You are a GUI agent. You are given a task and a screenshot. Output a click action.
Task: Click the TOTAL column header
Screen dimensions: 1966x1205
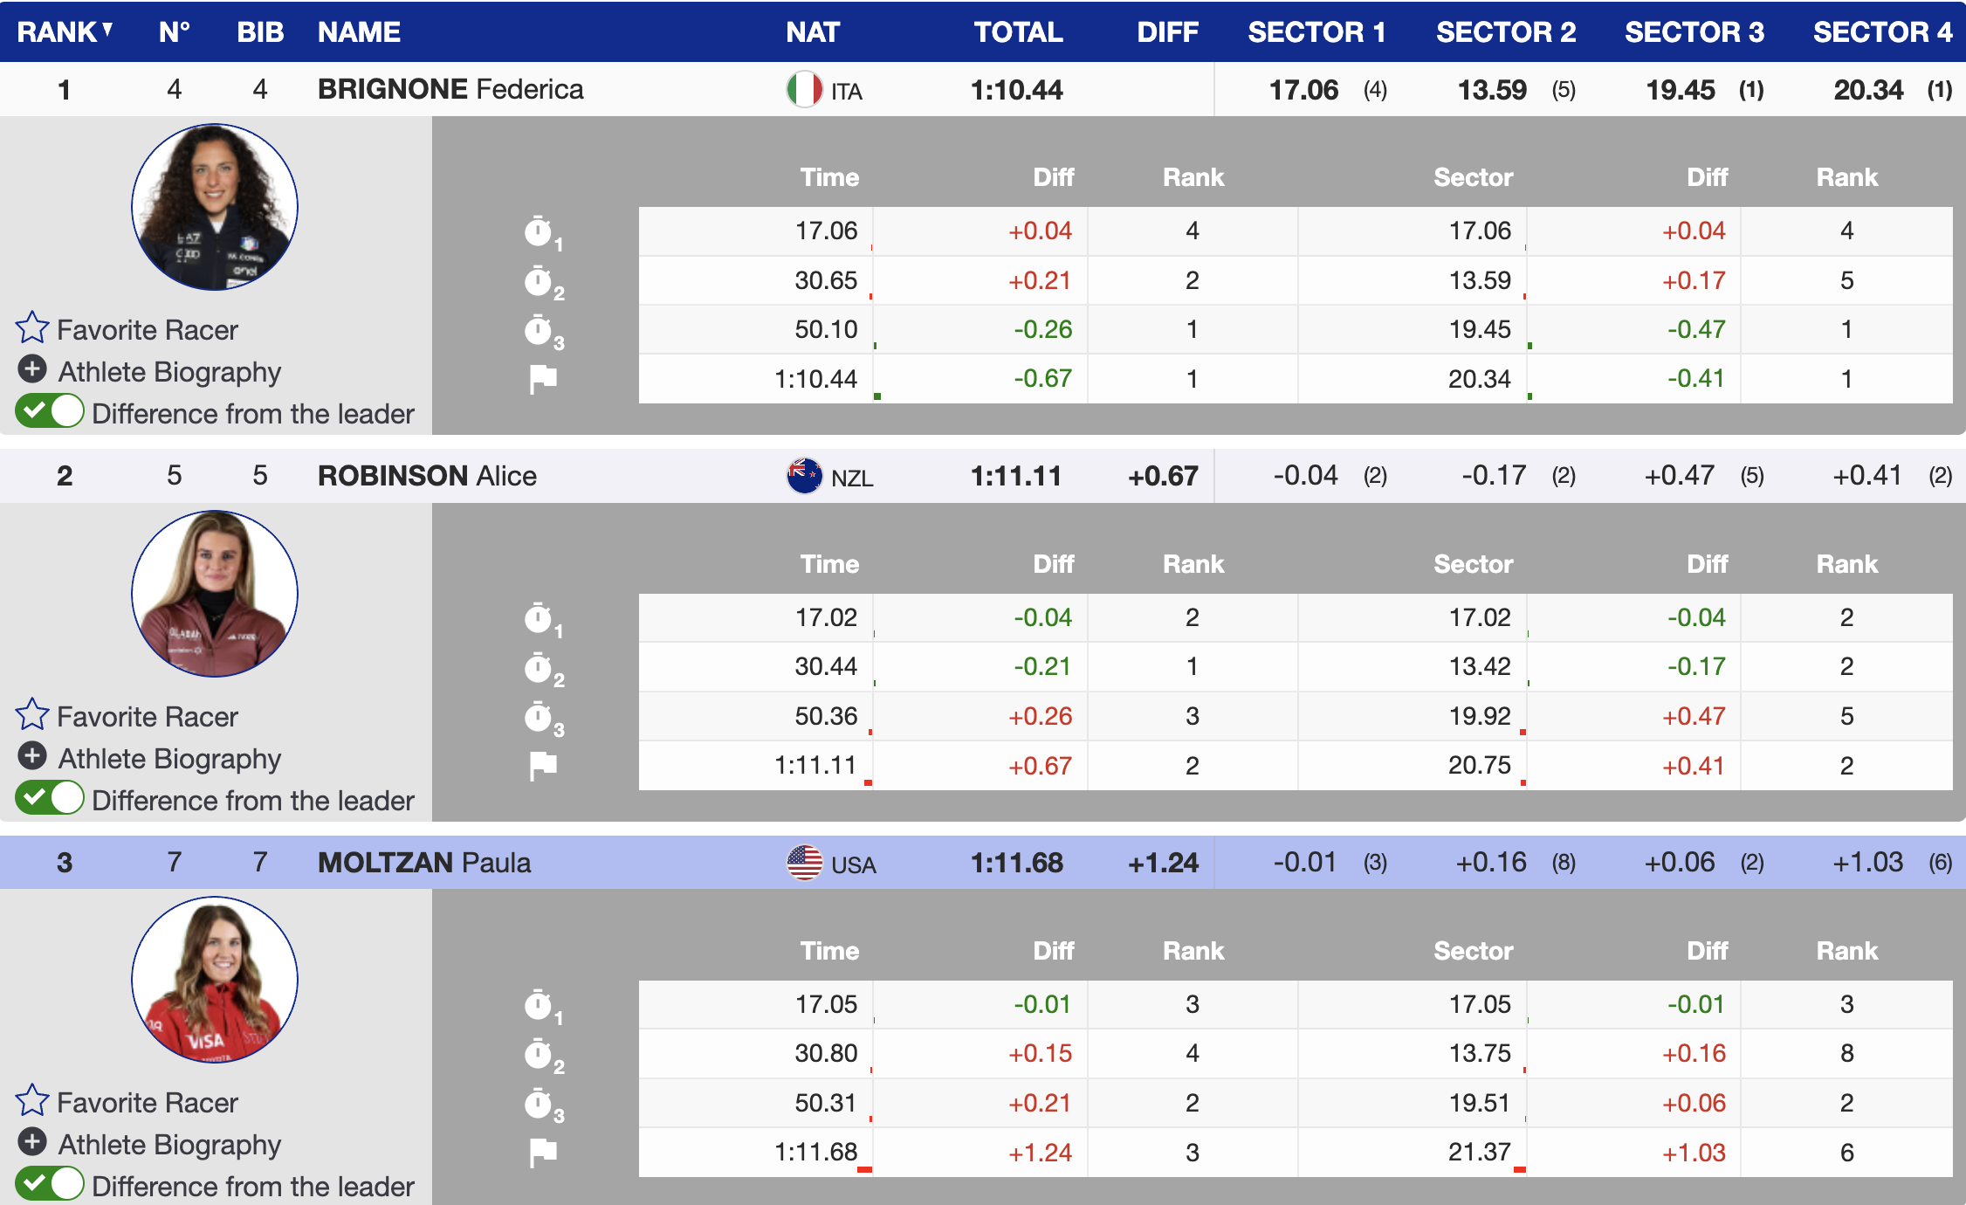[1018, 31]
